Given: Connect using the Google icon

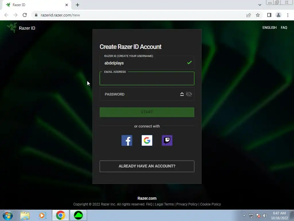Looking at the screenshot, I should [x=147, y=140].
